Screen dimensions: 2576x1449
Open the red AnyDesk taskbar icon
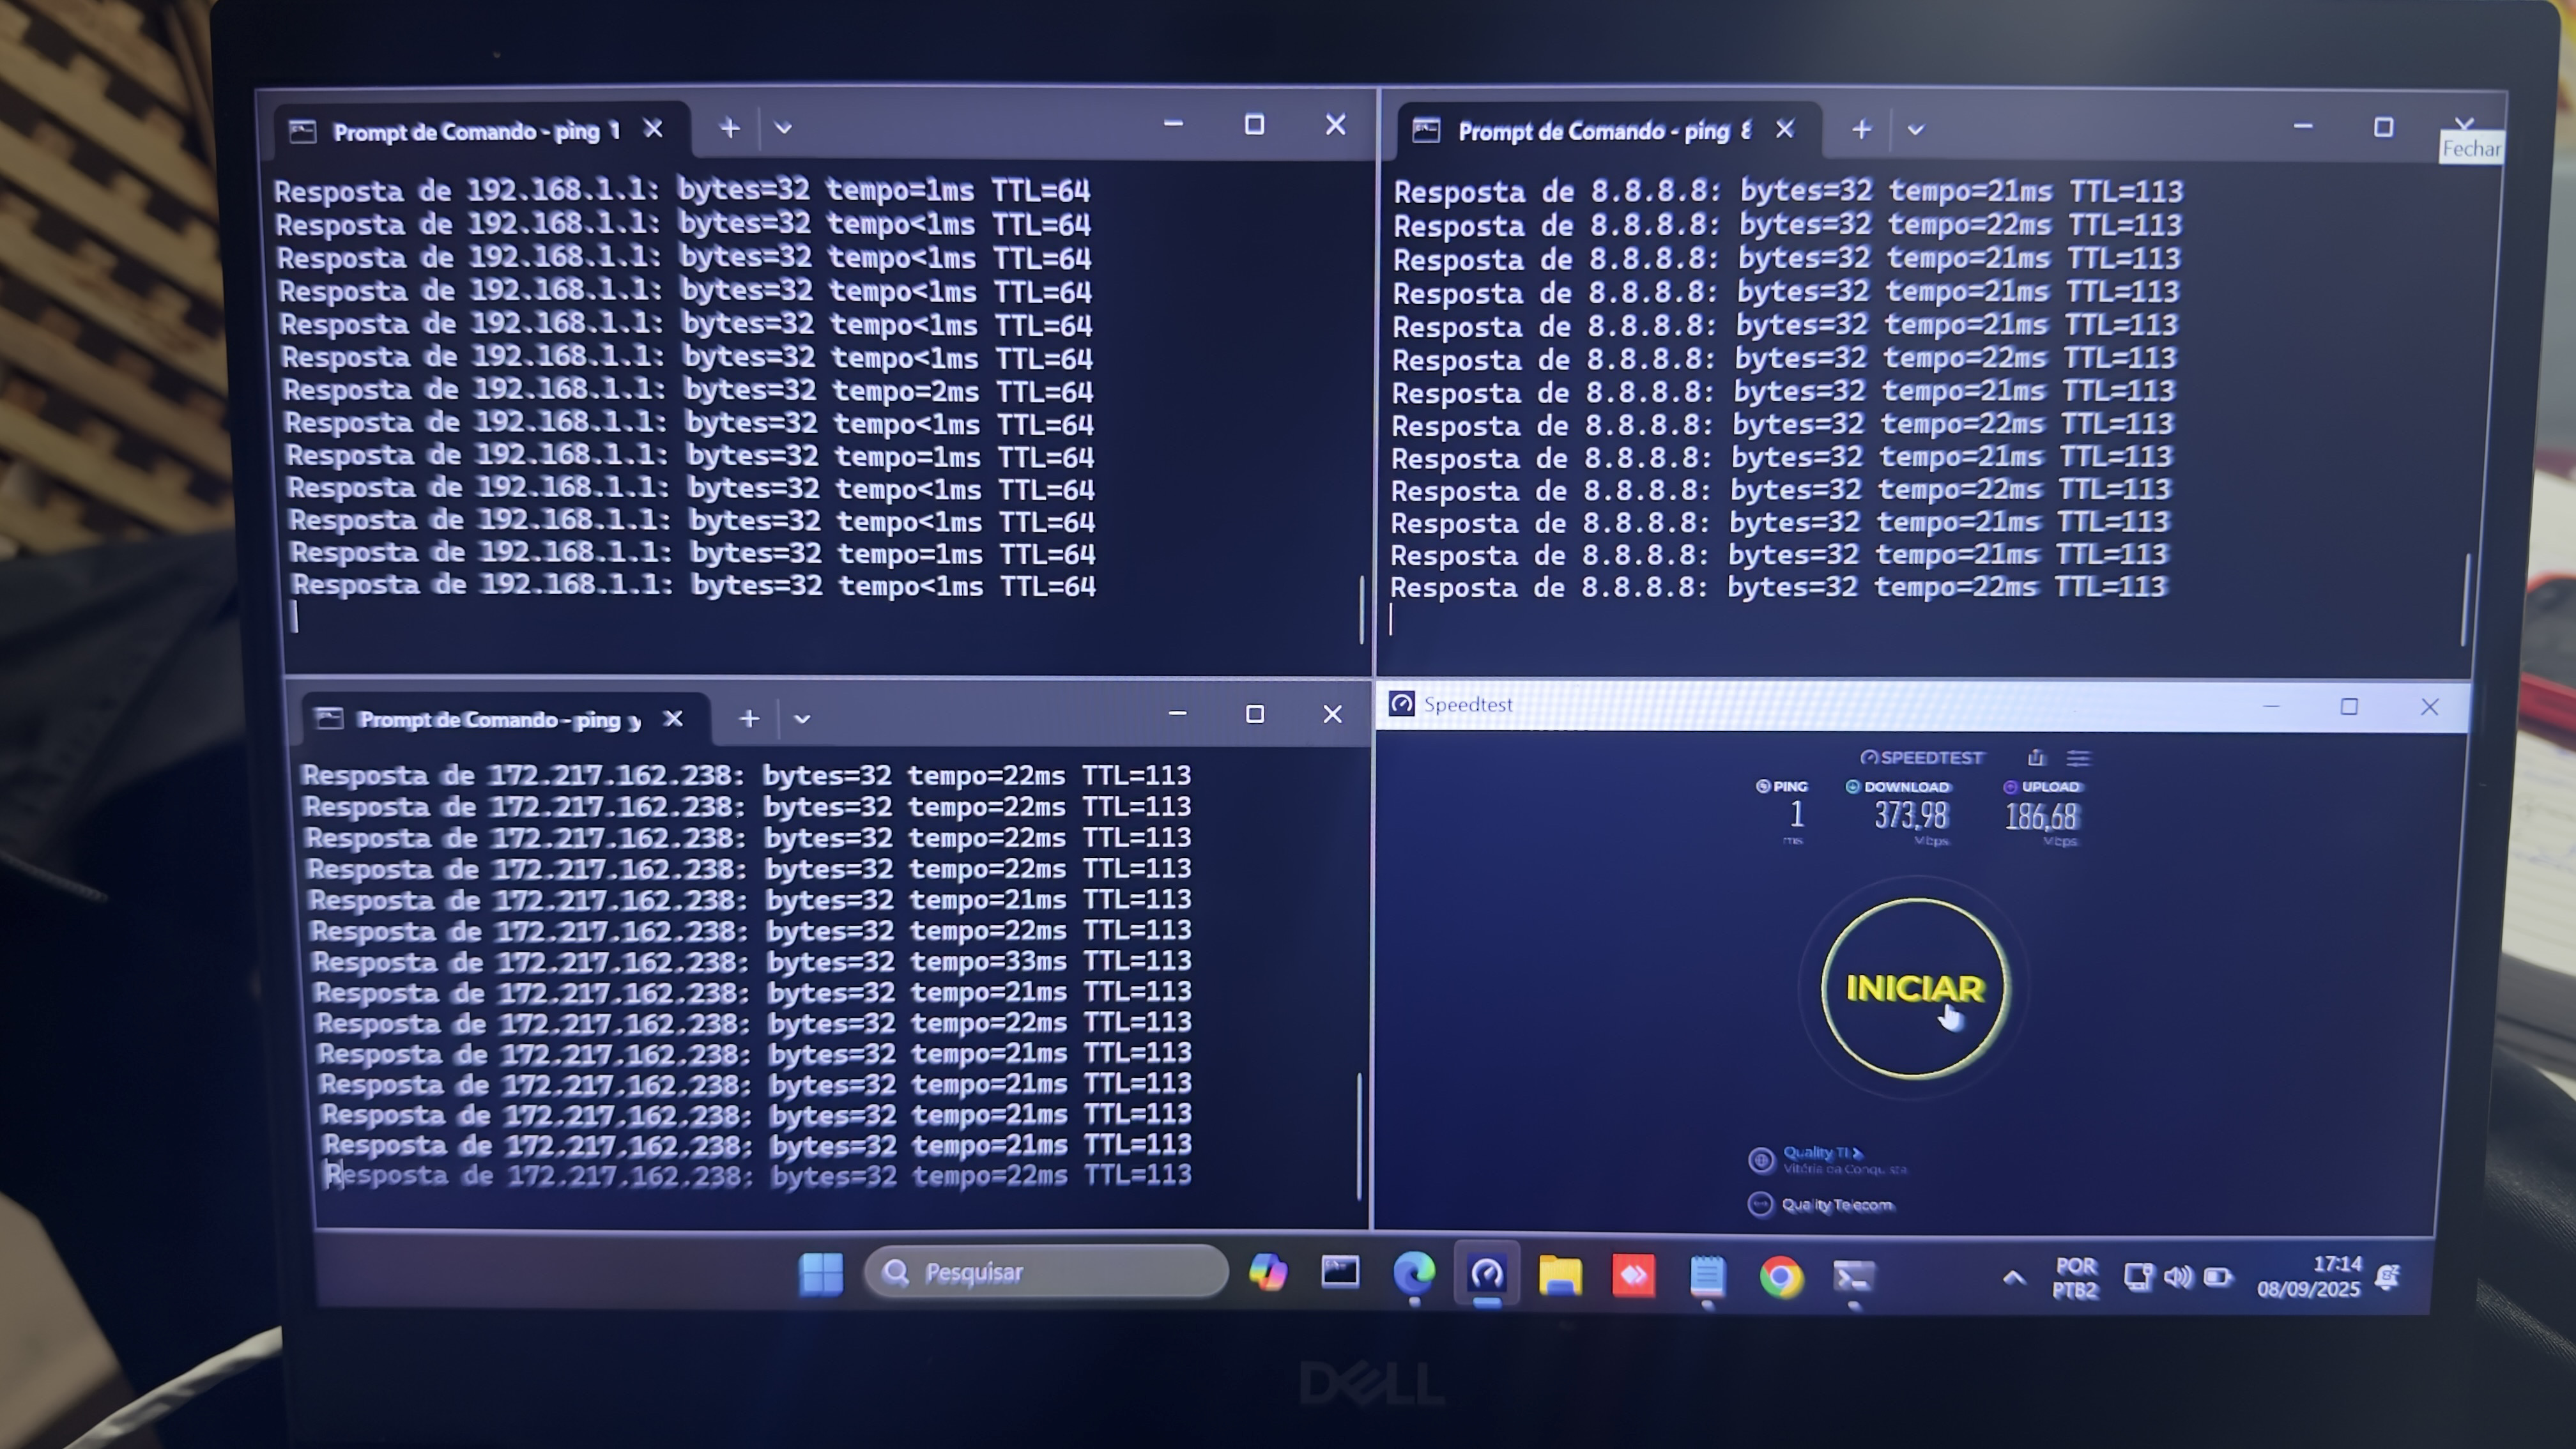click(1634, 1275)
